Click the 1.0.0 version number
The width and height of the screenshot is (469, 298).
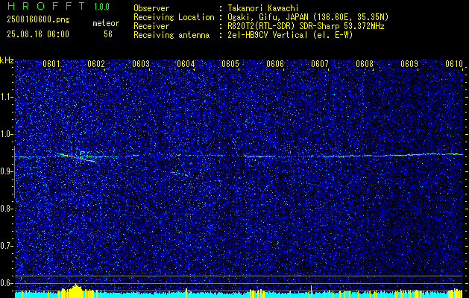pos(101,7)
